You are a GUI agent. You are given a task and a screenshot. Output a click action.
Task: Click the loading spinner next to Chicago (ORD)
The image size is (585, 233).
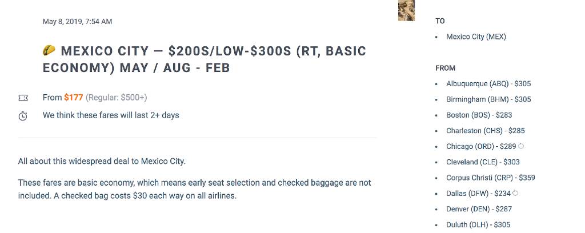[521, 146]
